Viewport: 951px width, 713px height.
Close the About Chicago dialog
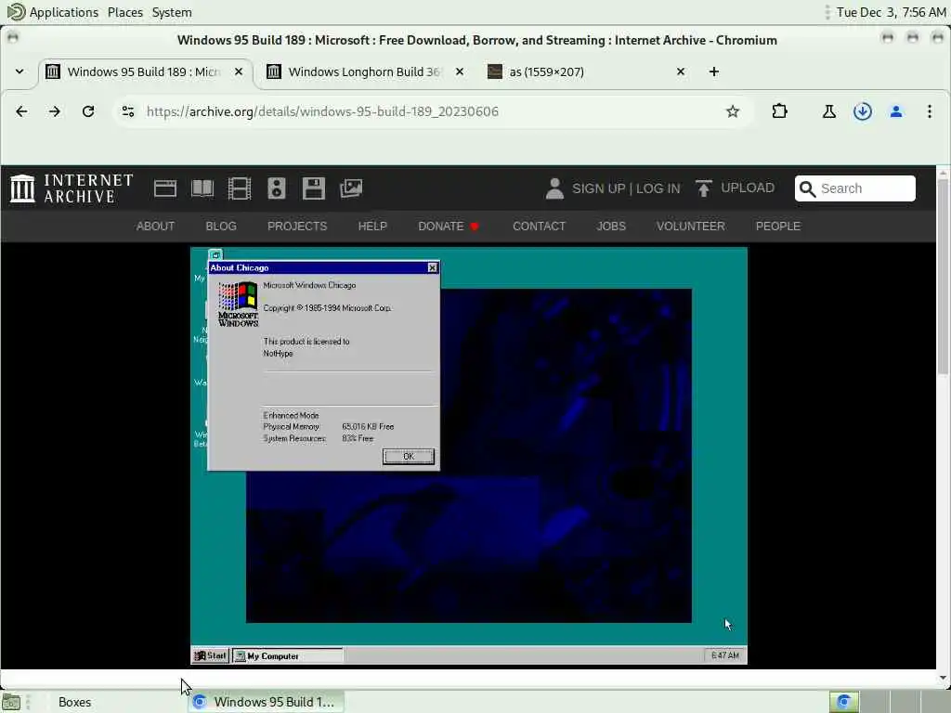pos(432,267)
